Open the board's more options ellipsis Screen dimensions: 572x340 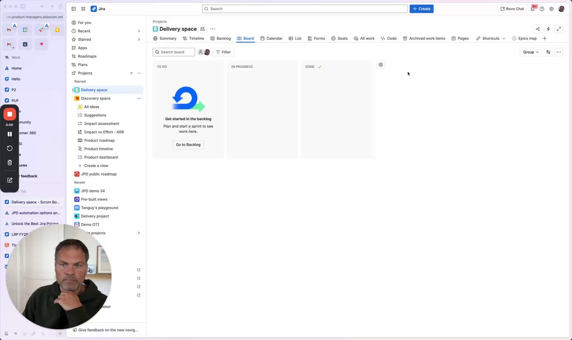pyautogui.click(x=559, y=52)
